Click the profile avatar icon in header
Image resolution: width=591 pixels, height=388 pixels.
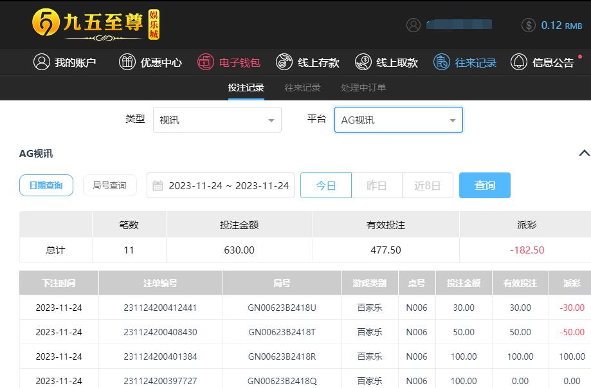point(414,25)
